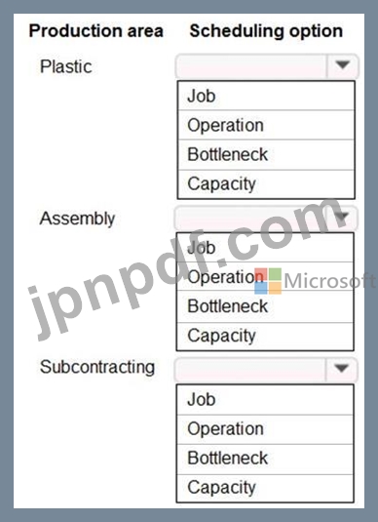Select Capacity for Assembly area
The image size is (378, 522).
265,336
